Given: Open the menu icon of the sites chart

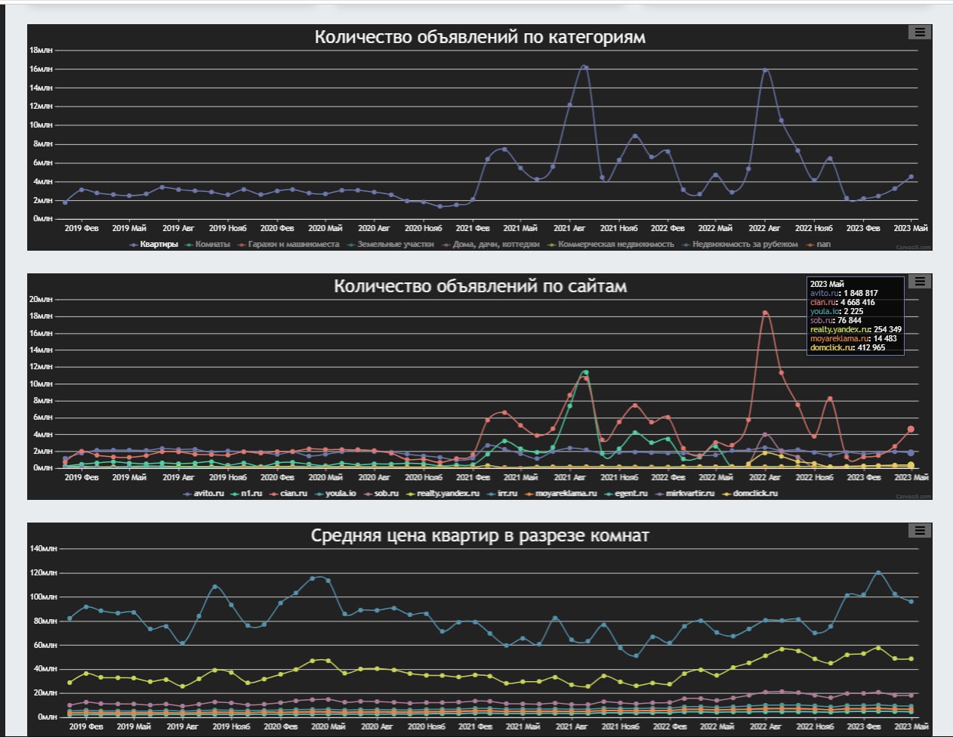Looking at the screenshot, I should pyautogui.click(x=919, y=281).
